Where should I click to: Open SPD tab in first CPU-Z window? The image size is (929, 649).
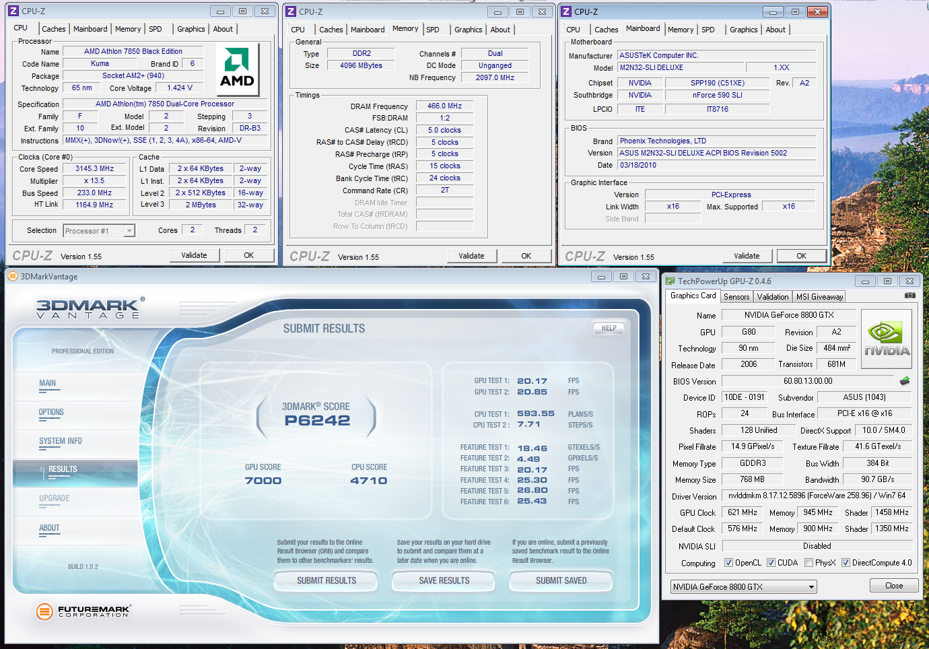point(156,29)
